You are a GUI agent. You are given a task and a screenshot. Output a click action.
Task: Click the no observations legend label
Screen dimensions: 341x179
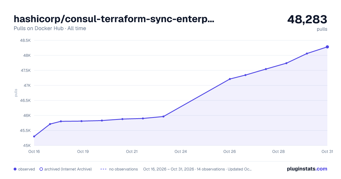[x=123, y=169]
